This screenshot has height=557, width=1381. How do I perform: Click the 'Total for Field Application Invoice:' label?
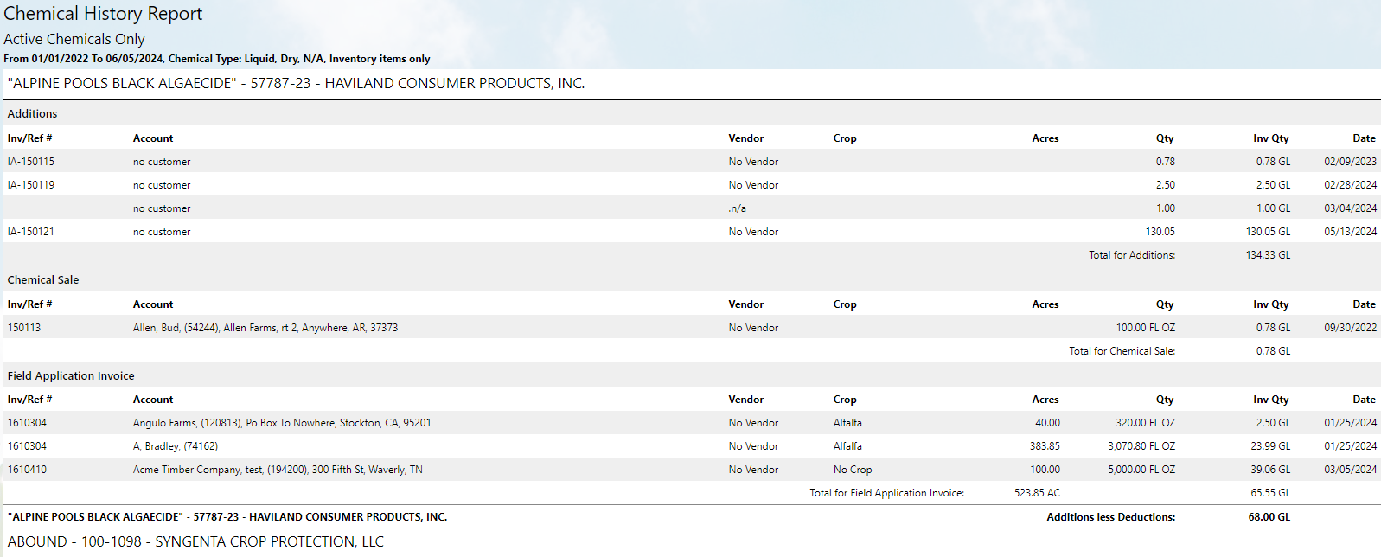point(886,493)
